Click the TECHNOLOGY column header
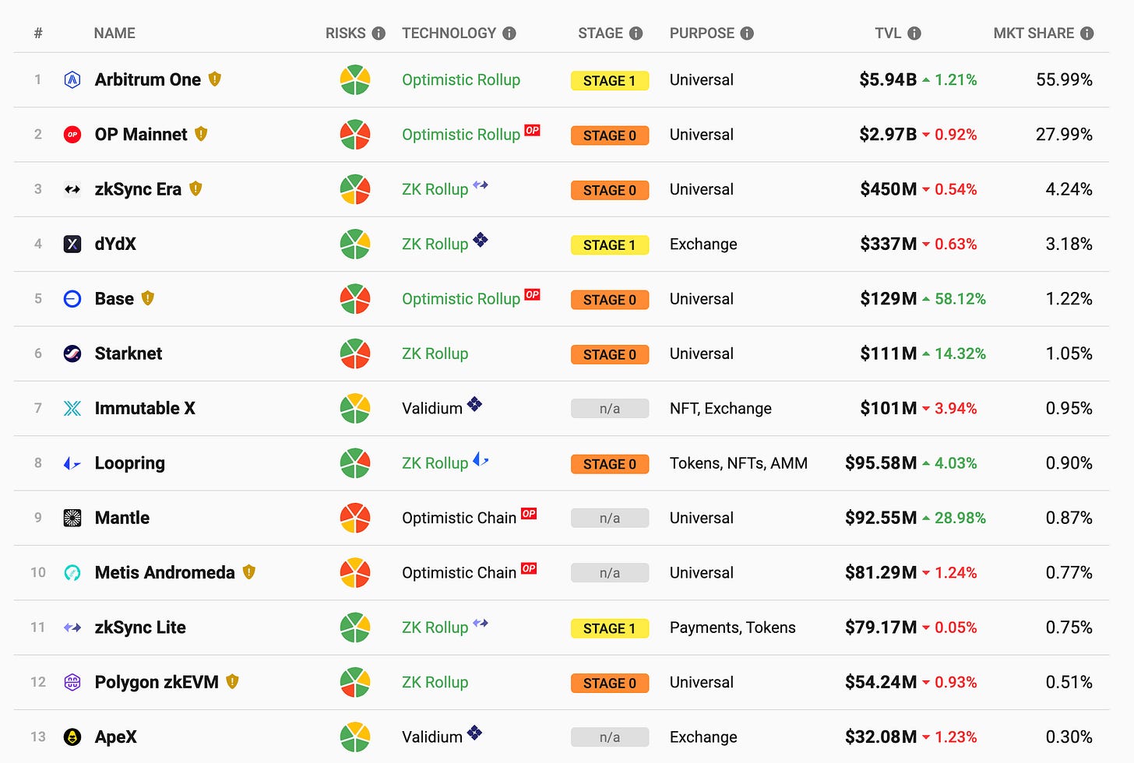The height and width of the screenshot is (763, 1134). (x=449, y=33)
